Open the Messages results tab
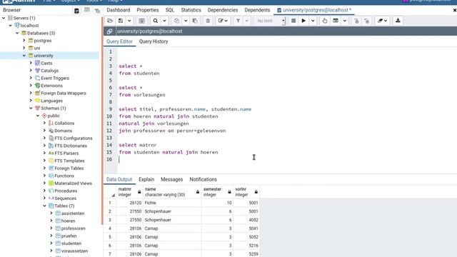This screenshot has width=457, height=257. pyautogui.click(x=171, y=179)
